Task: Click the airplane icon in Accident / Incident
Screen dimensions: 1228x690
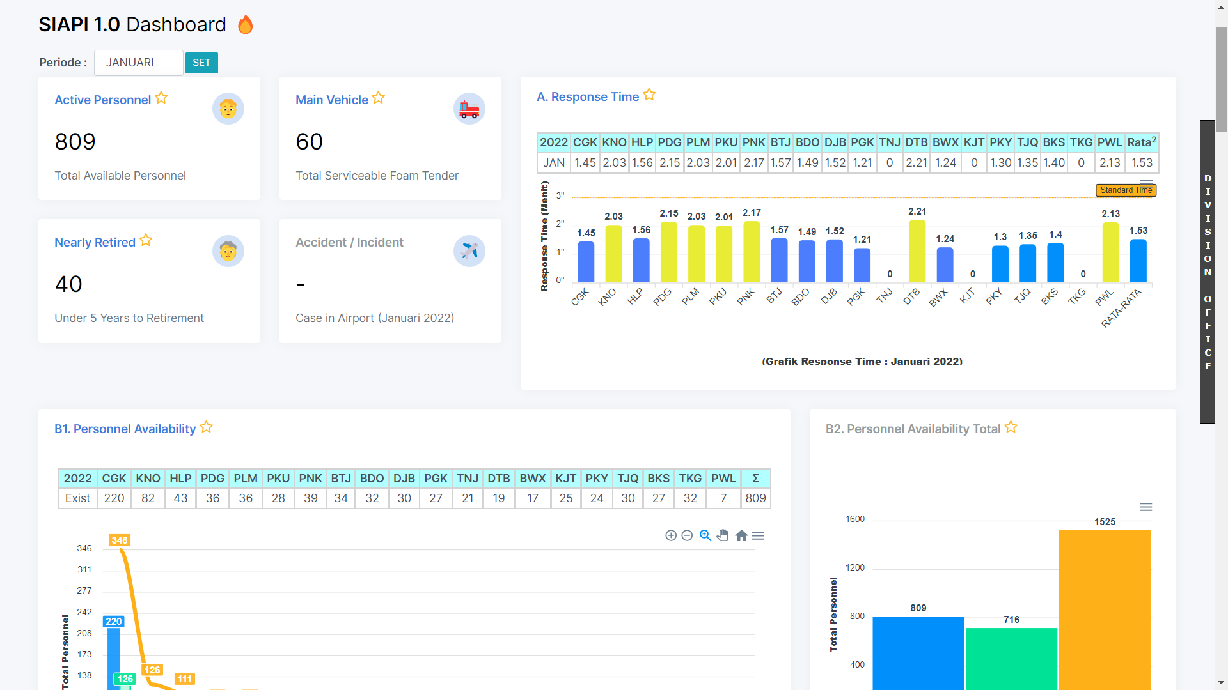Action: click(x=469, y=251)
